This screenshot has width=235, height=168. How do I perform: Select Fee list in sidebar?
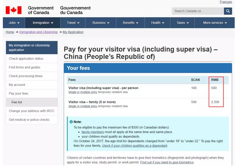coord(17,103)
